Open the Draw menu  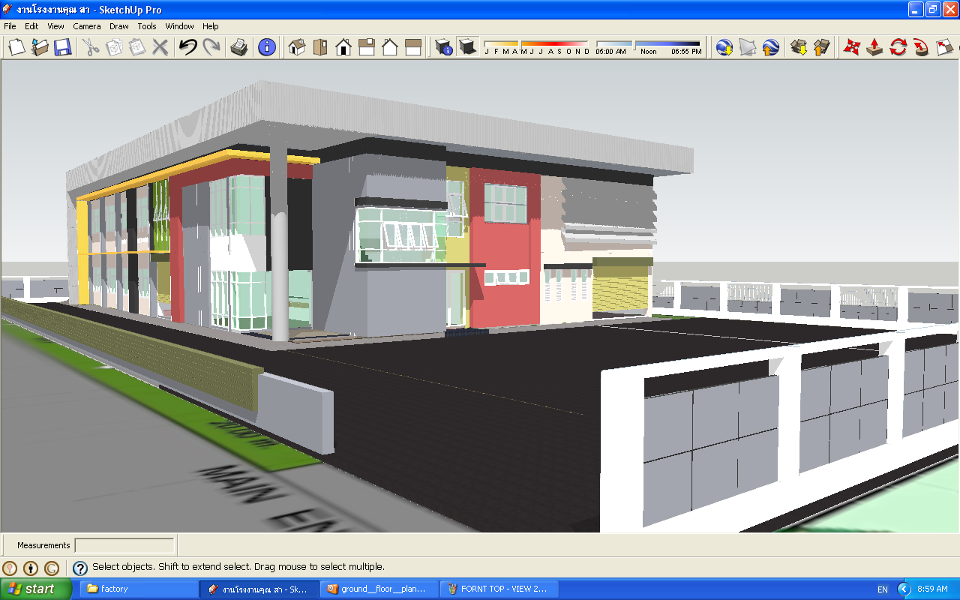[x=119, y=26]
